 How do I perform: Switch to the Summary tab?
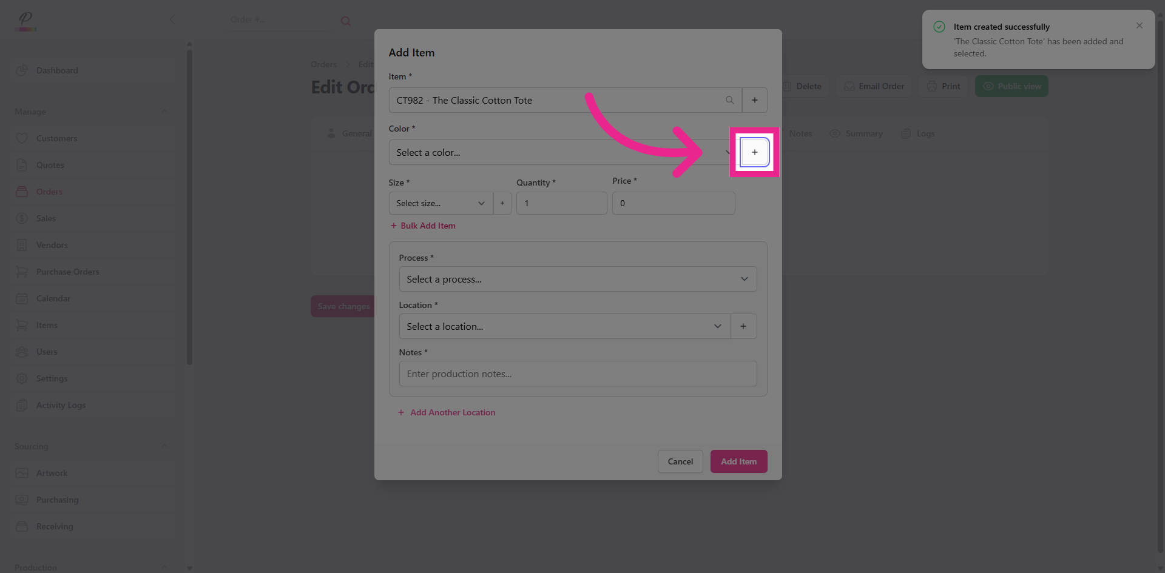(x=863, y=133)
